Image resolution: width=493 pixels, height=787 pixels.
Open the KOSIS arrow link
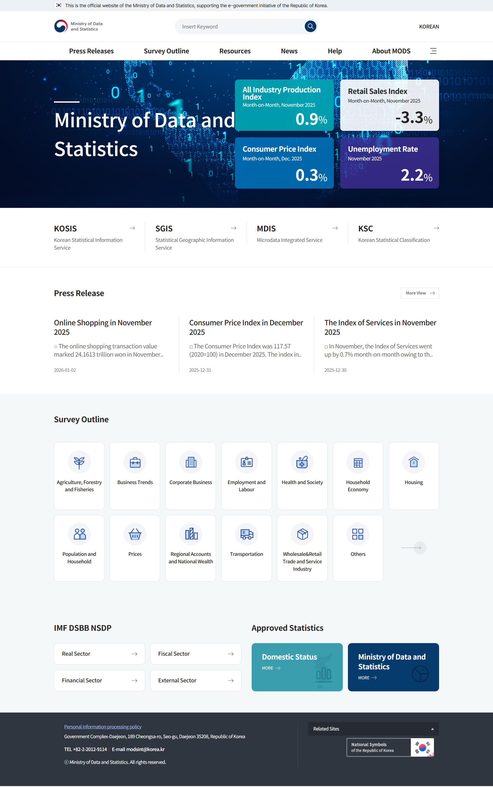coord(132,228)
